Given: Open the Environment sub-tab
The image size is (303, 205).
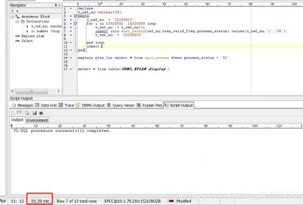Looking at the screenshot, I should pos(37,120).
